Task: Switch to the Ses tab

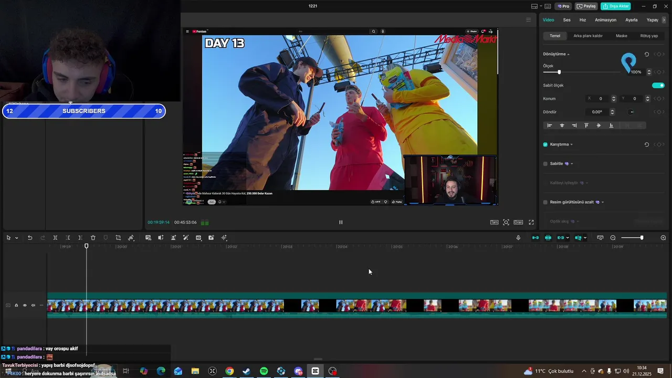Action: click(x=566, y=20)
